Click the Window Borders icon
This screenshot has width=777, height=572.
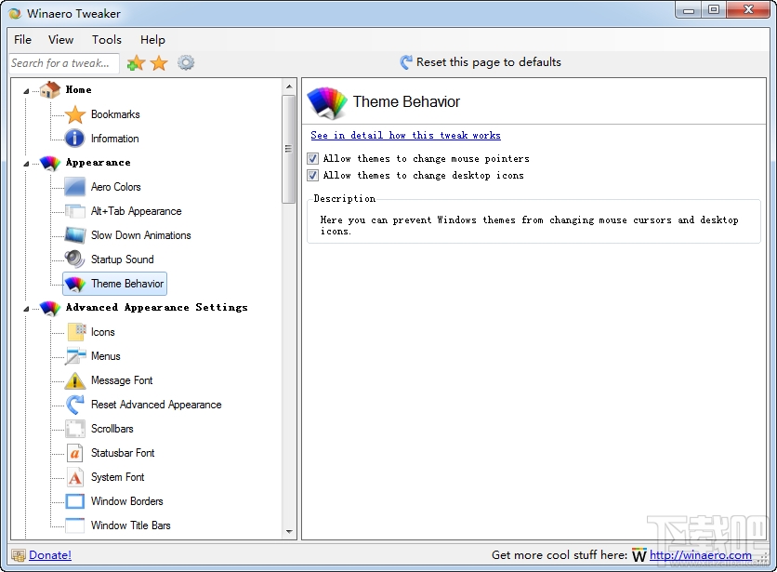coord(75,501)
